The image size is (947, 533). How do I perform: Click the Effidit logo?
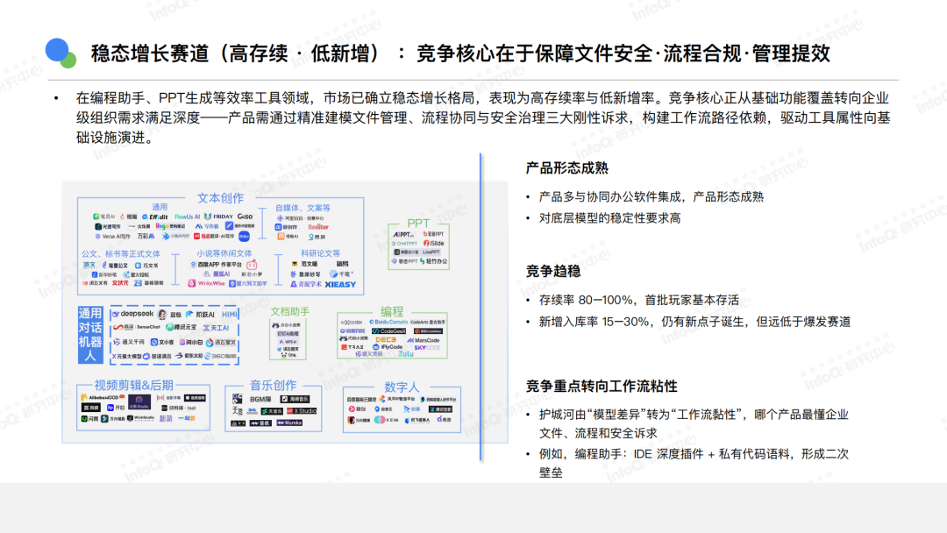(x=154, y=217)
